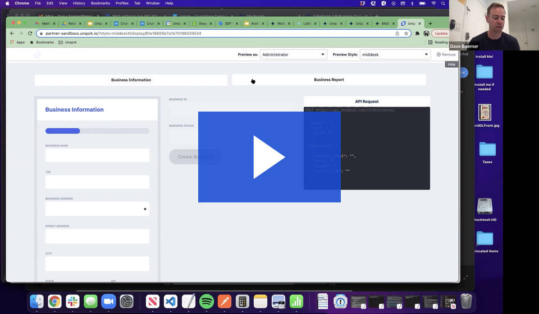Open the Unqork bookmarks folder
The image size is (539, 314).
click(x=67, y=42)
